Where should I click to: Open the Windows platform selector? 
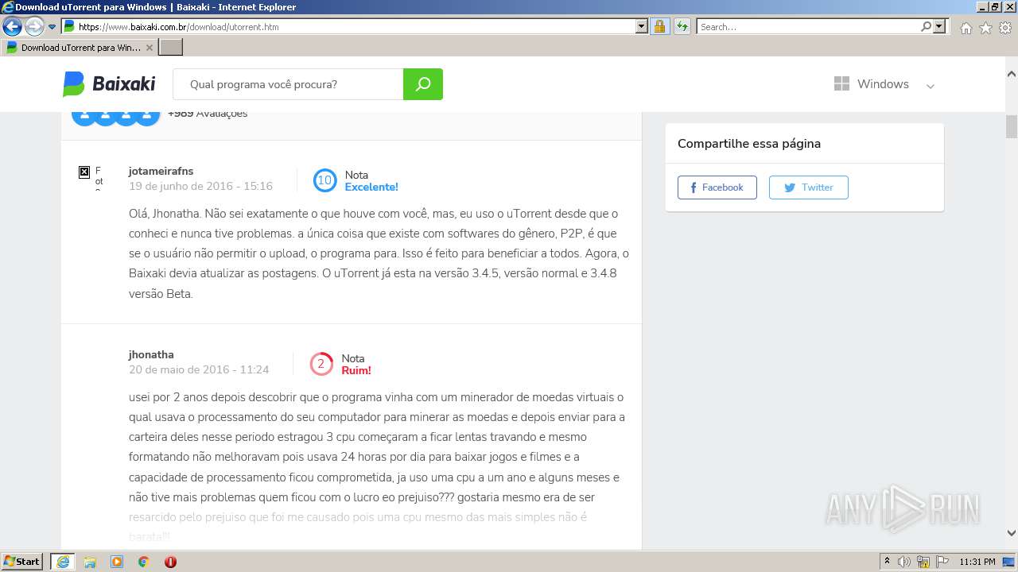(x=884, y=84)
